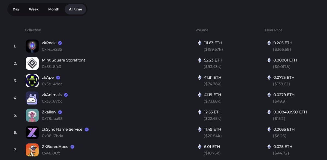
Task: Click the verified badge next to zkAnimals
Action: (x=66, y=95)
